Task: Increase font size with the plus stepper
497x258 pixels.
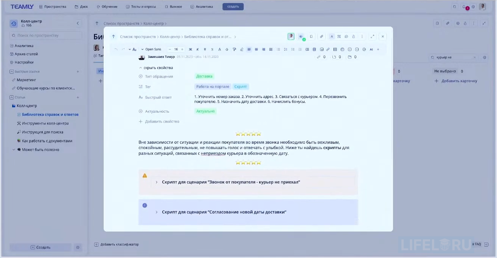Action: (x=182, y=49)
